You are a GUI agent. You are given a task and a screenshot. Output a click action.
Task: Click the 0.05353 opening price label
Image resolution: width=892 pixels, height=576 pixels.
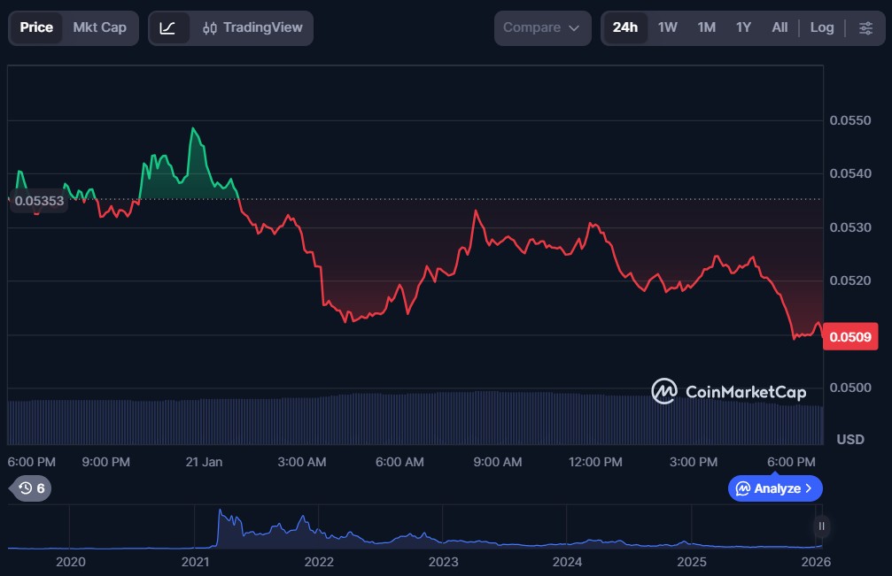[x=39, y=201]
